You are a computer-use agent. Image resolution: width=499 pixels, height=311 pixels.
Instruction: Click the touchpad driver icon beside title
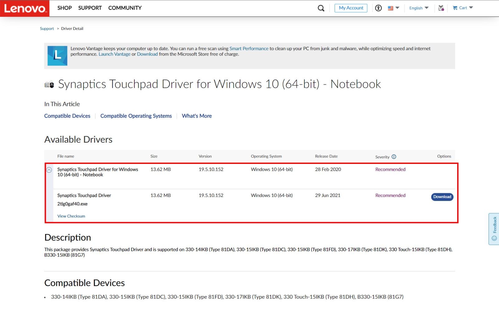(49, 84)
